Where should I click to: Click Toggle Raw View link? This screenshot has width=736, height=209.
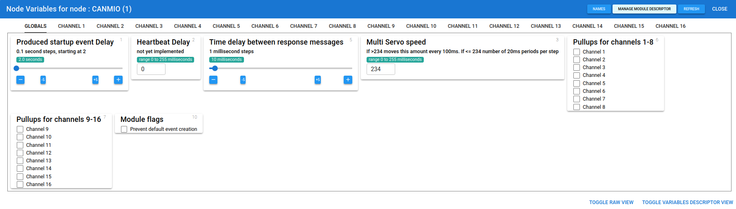pos(611,202)
